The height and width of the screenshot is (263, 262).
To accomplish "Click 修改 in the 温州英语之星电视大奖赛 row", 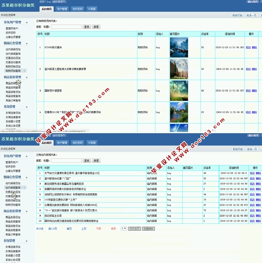I will pyautogui.click(x=248, y=69).
